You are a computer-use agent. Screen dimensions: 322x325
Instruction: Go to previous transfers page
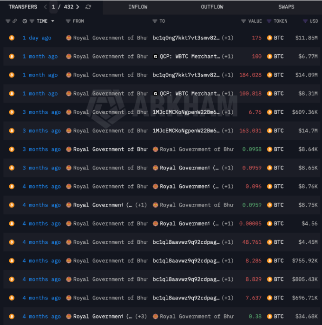coord(45,7)
